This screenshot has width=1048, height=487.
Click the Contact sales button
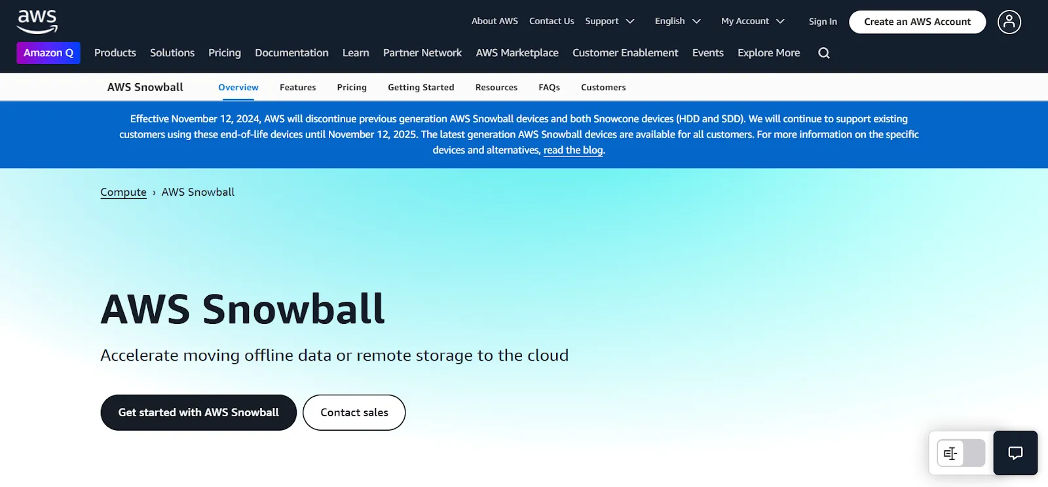354,412
